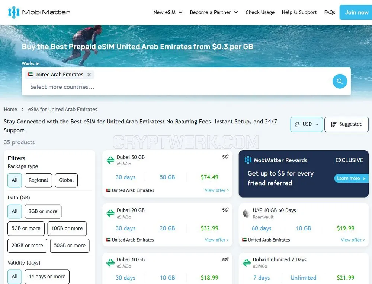Click the 5G badge on Dubai 20 GB

pos(225,210)
